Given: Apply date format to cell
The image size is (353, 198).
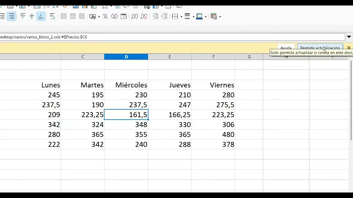Looking at the screenshot, I should coord(124,16).
